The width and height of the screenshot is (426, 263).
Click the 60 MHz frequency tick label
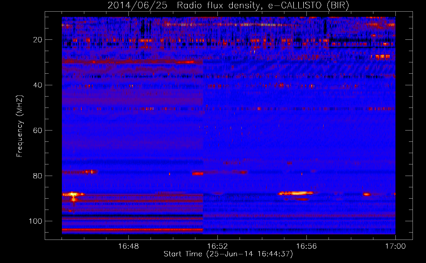38,130
